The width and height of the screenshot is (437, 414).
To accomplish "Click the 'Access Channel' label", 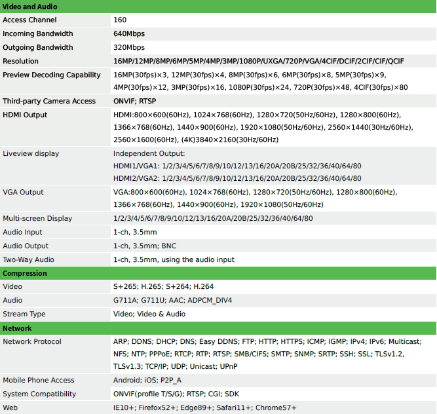I will pos(29,20).
